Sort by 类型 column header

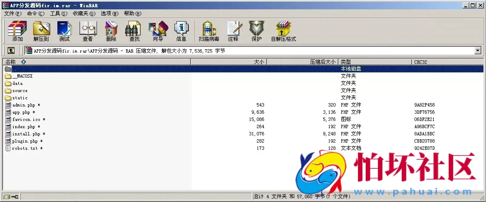point(375,62)
